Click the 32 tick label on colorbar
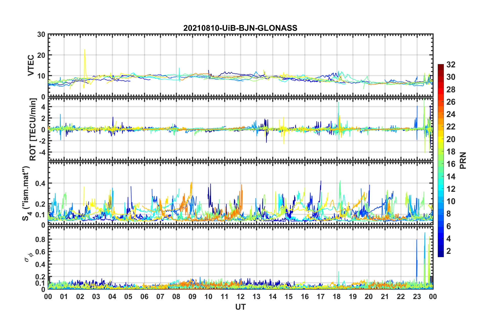Image resolution: width=481 pixels, height=321 pixels. coord(451,65)
